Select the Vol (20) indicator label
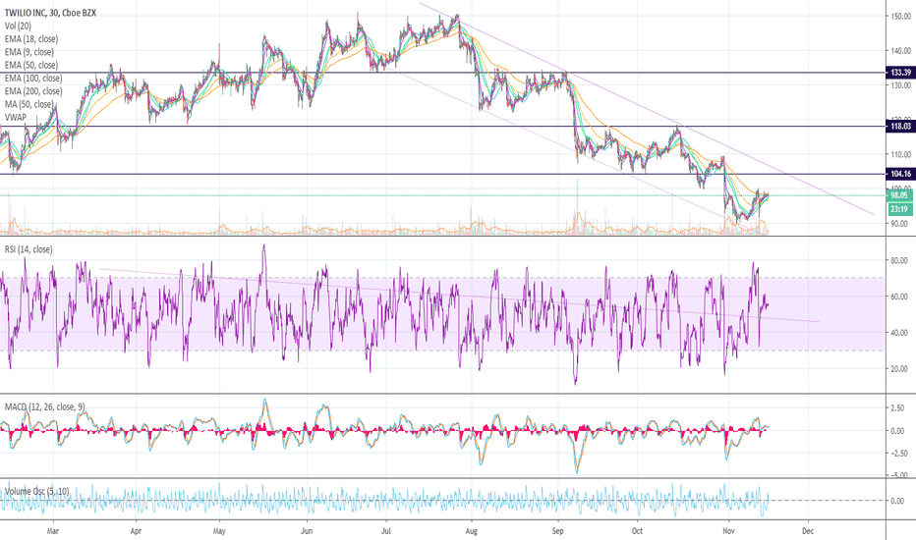This screenshot has height=540, width=916. [18, 26]
